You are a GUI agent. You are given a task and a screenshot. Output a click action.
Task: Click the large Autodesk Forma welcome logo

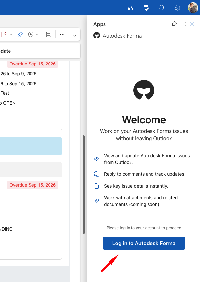click(x=144, y=90)
